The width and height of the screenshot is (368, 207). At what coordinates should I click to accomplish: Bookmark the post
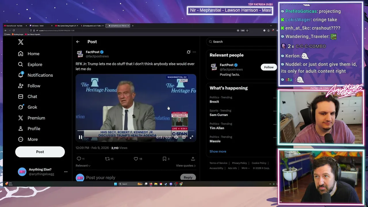[164, 159]
